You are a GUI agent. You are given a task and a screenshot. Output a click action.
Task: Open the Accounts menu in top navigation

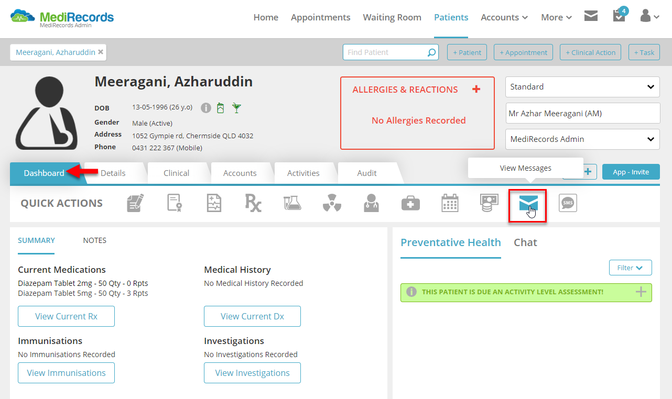(504, 17)
